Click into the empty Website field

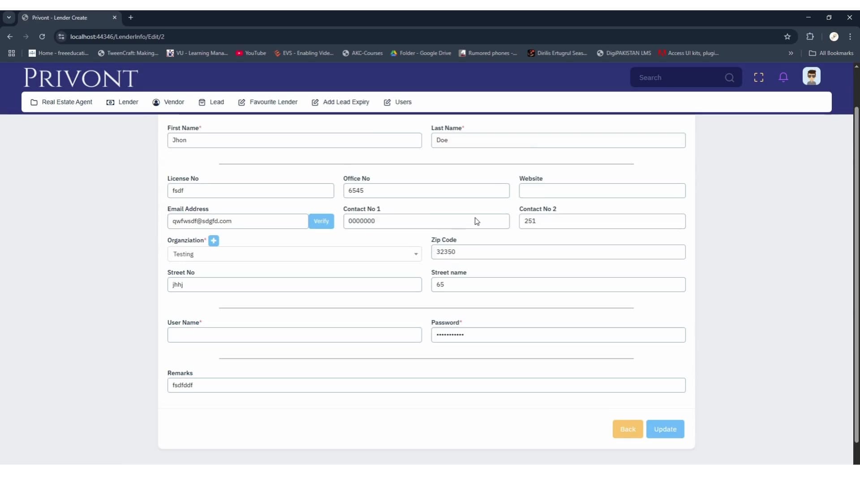point(602,191)
